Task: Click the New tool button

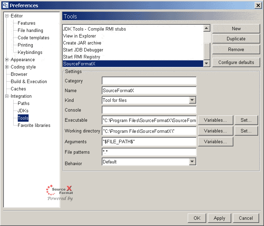Action: click(236, 29)
